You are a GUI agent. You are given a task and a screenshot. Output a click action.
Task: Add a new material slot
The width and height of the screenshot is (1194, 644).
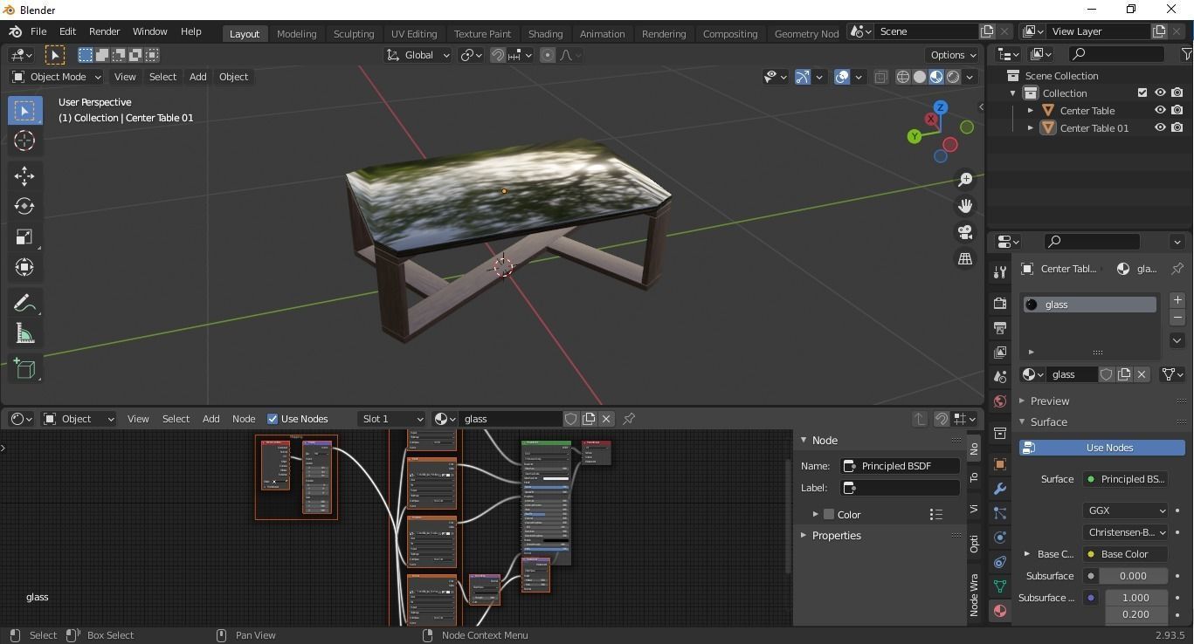pyautogui.click(x=1177, y=300)
